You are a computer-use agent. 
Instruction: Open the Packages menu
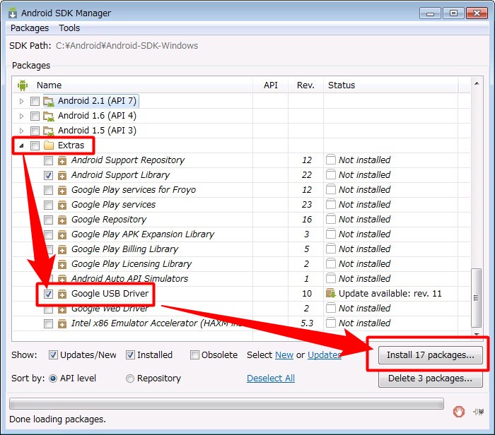tap(30, 28)
